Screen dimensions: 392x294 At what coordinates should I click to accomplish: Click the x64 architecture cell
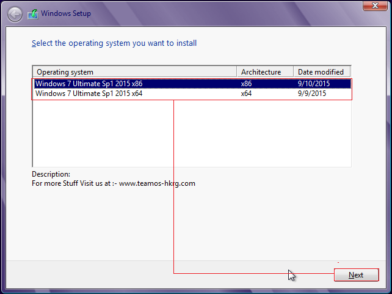[x=246, y=94]
